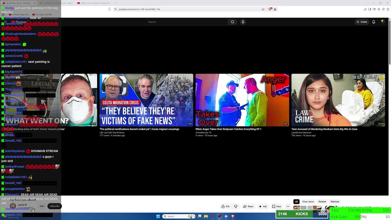391x220 pixels.
Task: Click title 'When Anger Takes Over Bodycam Catches Everything'
Action: [x=228, y=129]
